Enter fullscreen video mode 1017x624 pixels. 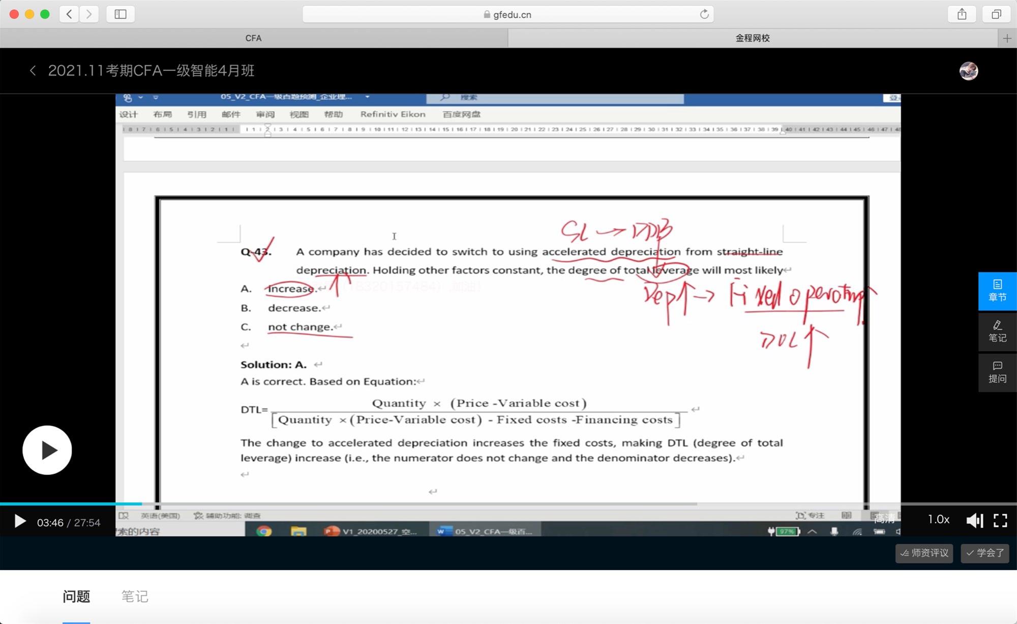[x=1000, y=520]
